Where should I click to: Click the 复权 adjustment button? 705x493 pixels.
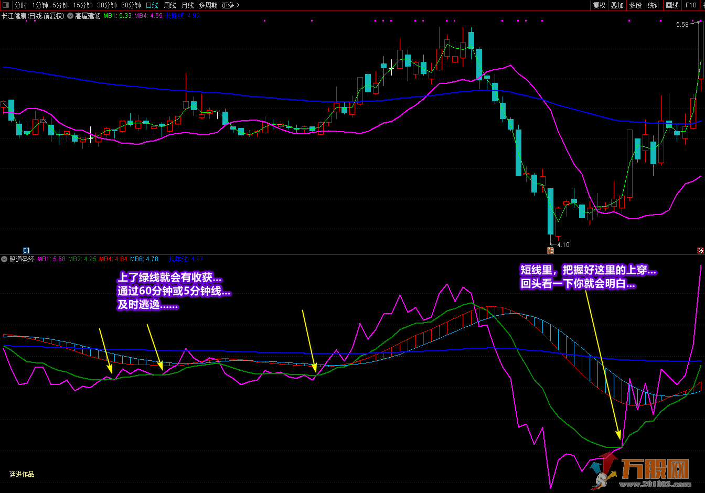pos(599,5)
